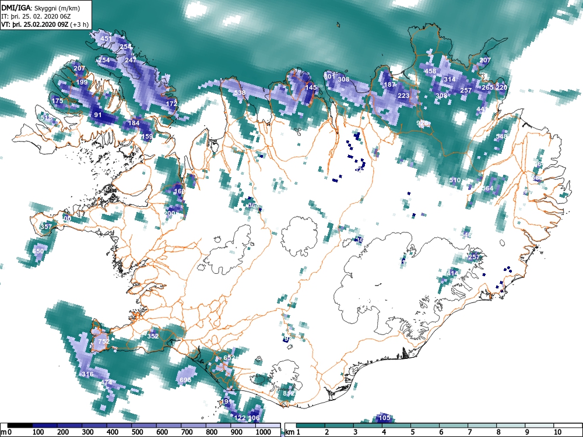Click the '184' visibility value

(134, 123)
